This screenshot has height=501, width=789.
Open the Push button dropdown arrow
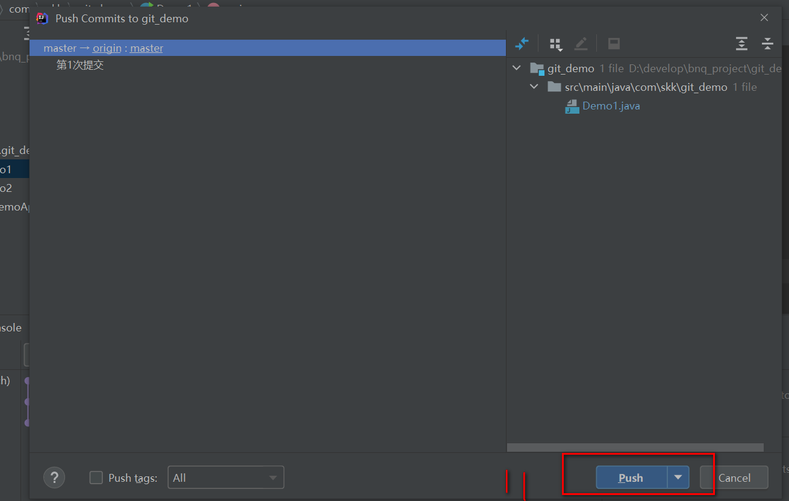(678, 478)
